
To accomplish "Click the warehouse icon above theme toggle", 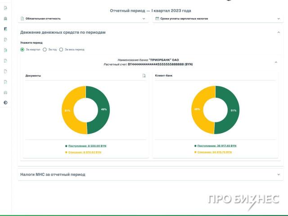I will [x=5, y=92].
